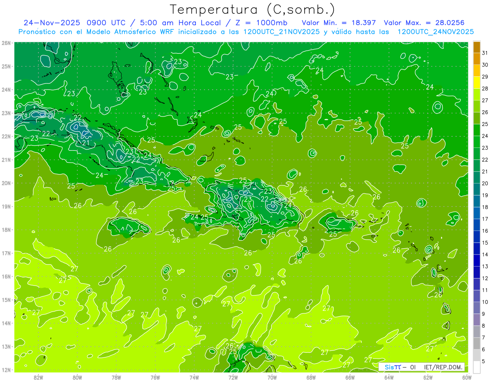Click the 72W longitude axis label

233,377
